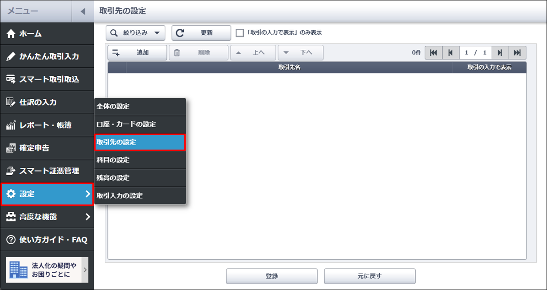The image size is (547, 290).
Task: Click the page number field 1 / 1
Action: (476, 53)
